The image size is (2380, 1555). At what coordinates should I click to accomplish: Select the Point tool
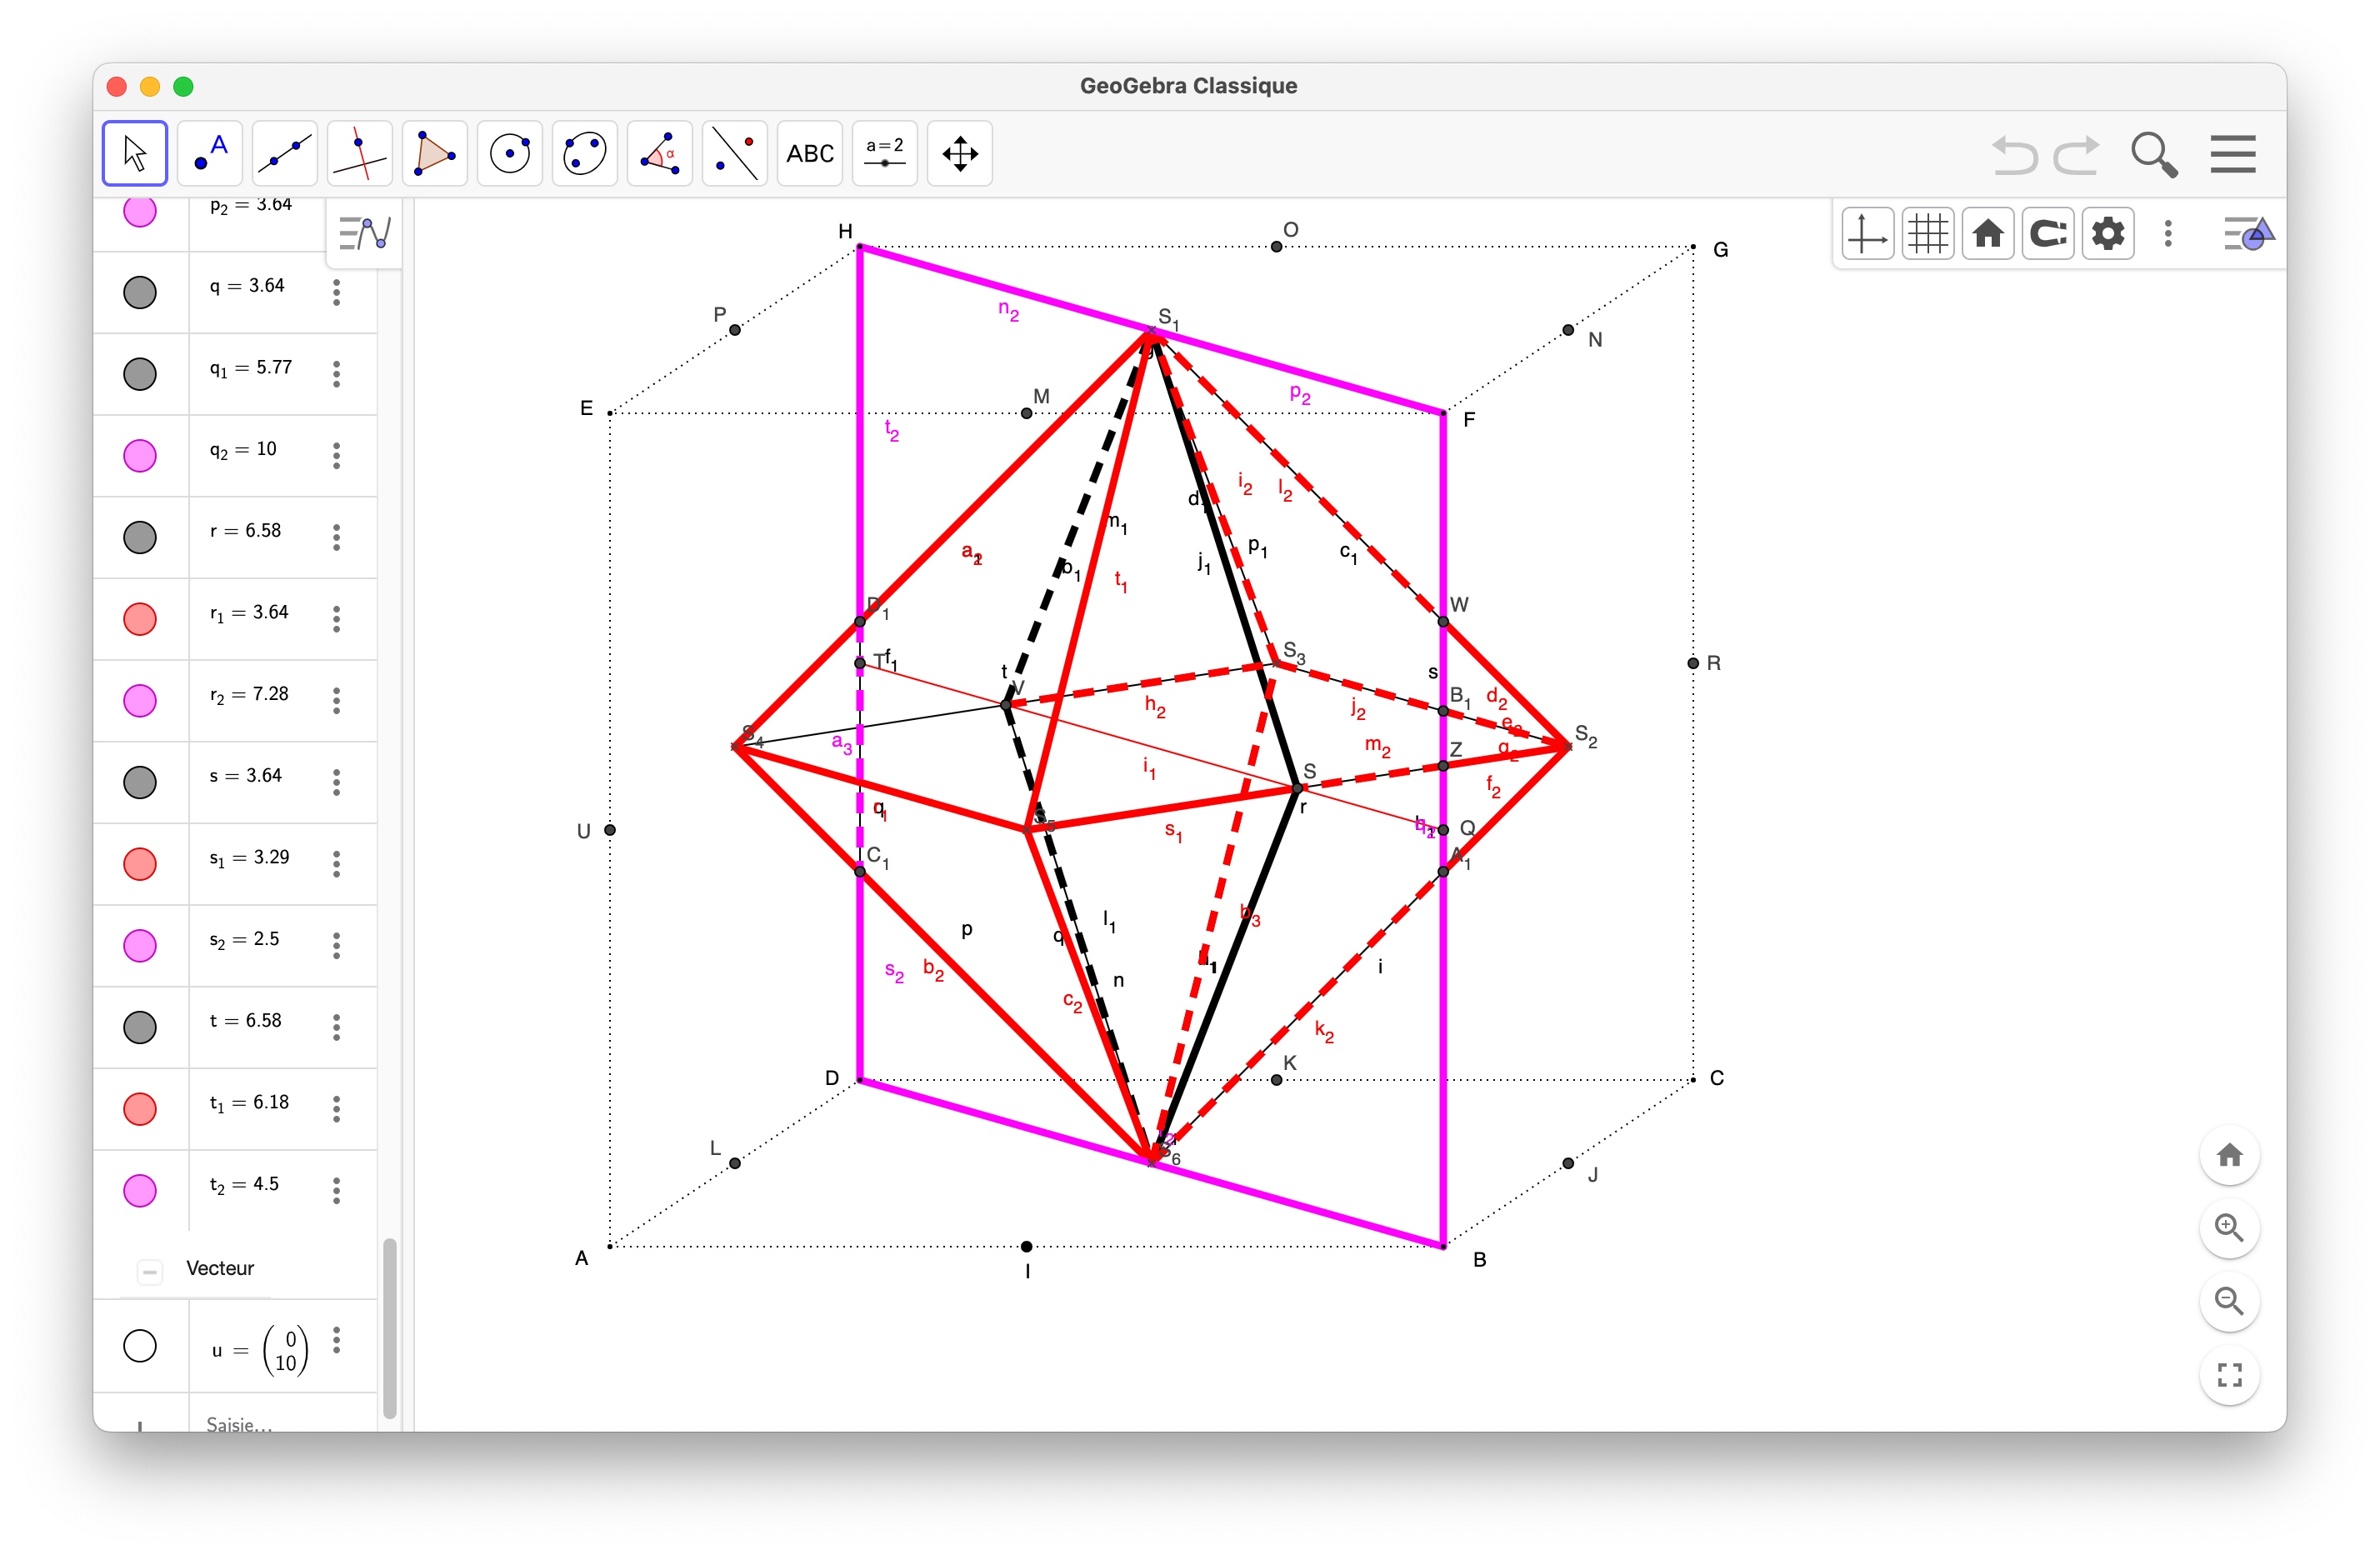210,153
